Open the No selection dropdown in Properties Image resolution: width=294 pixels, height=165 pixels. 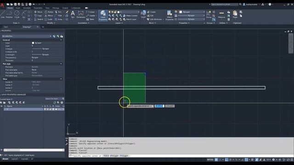click(27, 36)
